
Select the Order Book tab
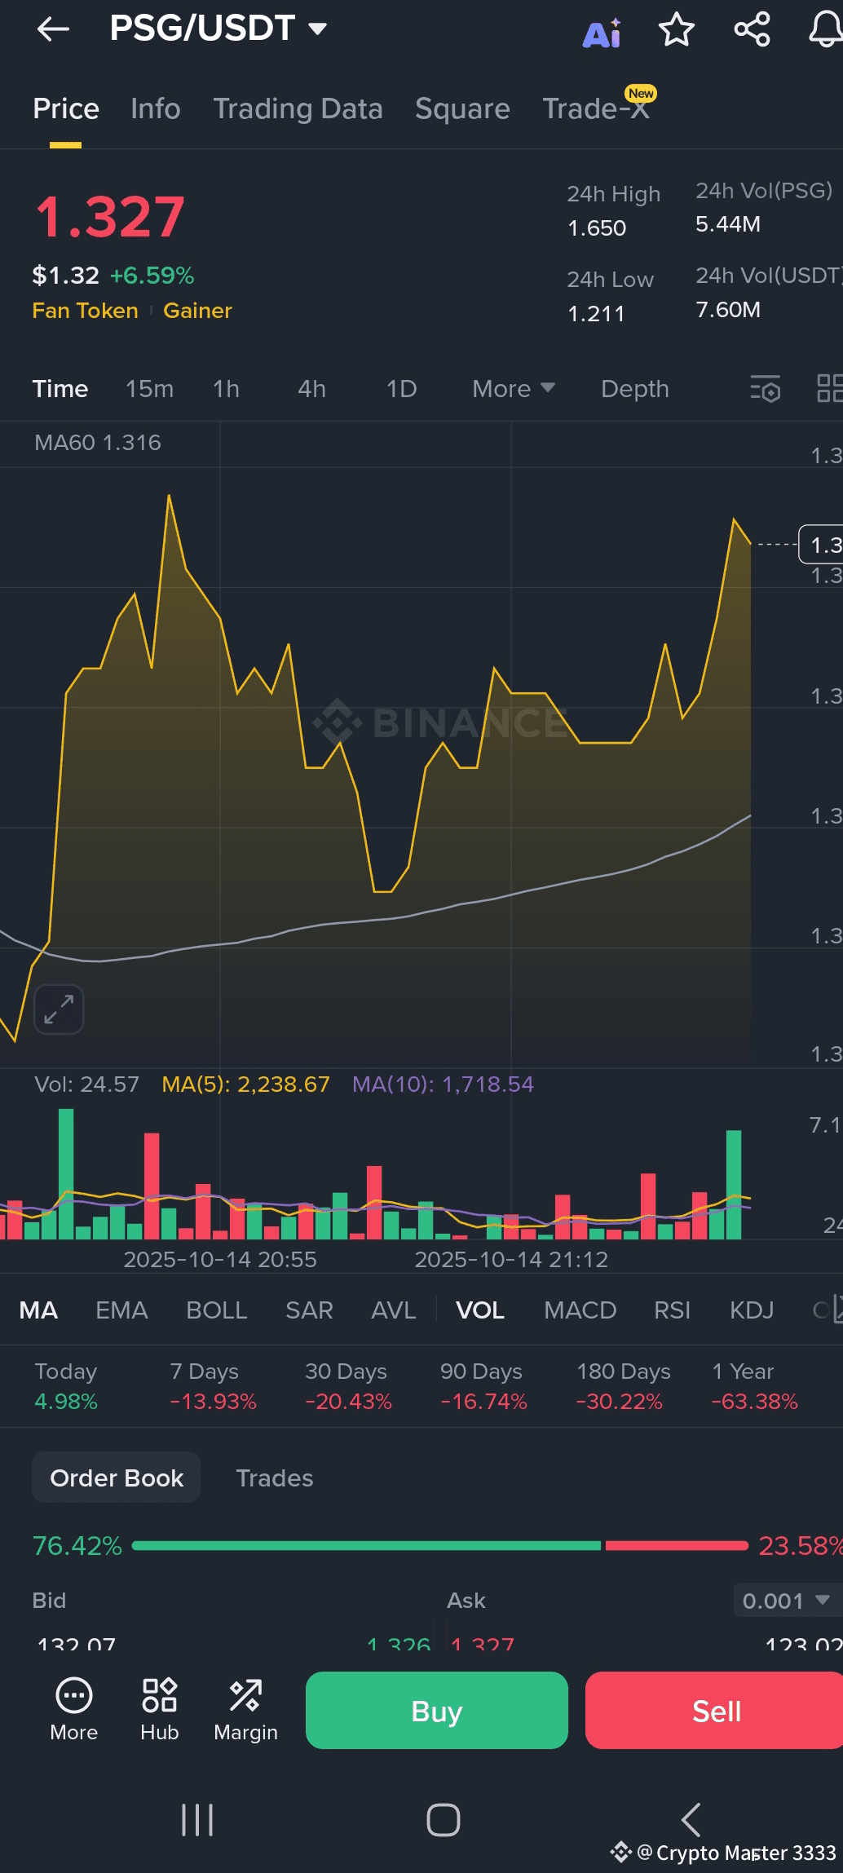117,1478
